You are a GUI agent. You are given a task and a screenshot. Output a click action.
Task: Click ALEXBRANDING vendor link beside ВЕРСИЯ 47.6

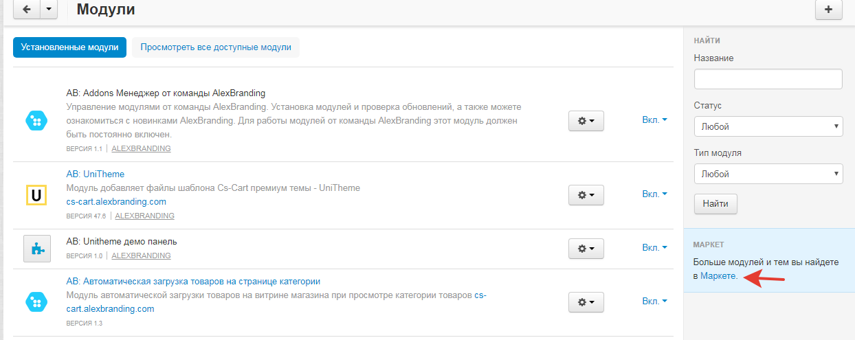[x=144, y=216]
